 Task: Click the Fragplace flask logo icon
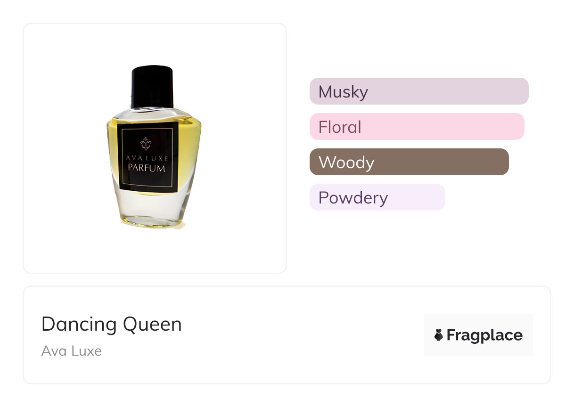point(439,335)
